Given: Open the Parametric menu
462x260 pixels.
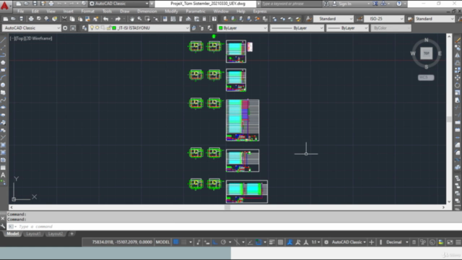Looking at the screenshot, I should pos(196,12).
